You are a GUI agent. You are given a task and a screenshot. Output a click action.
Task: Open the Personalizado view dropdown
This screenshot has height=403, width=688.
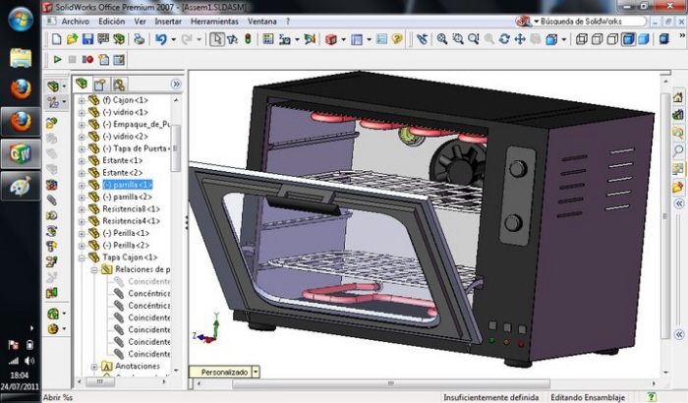pyautogui.click(x=256, y=372)
